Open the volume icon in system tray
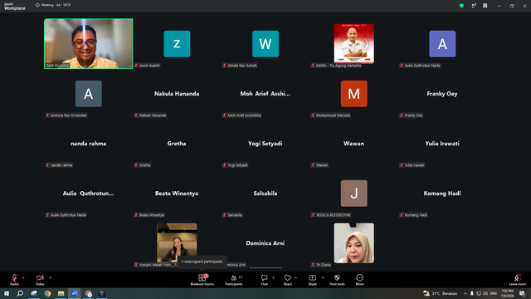 pos(485,293)
